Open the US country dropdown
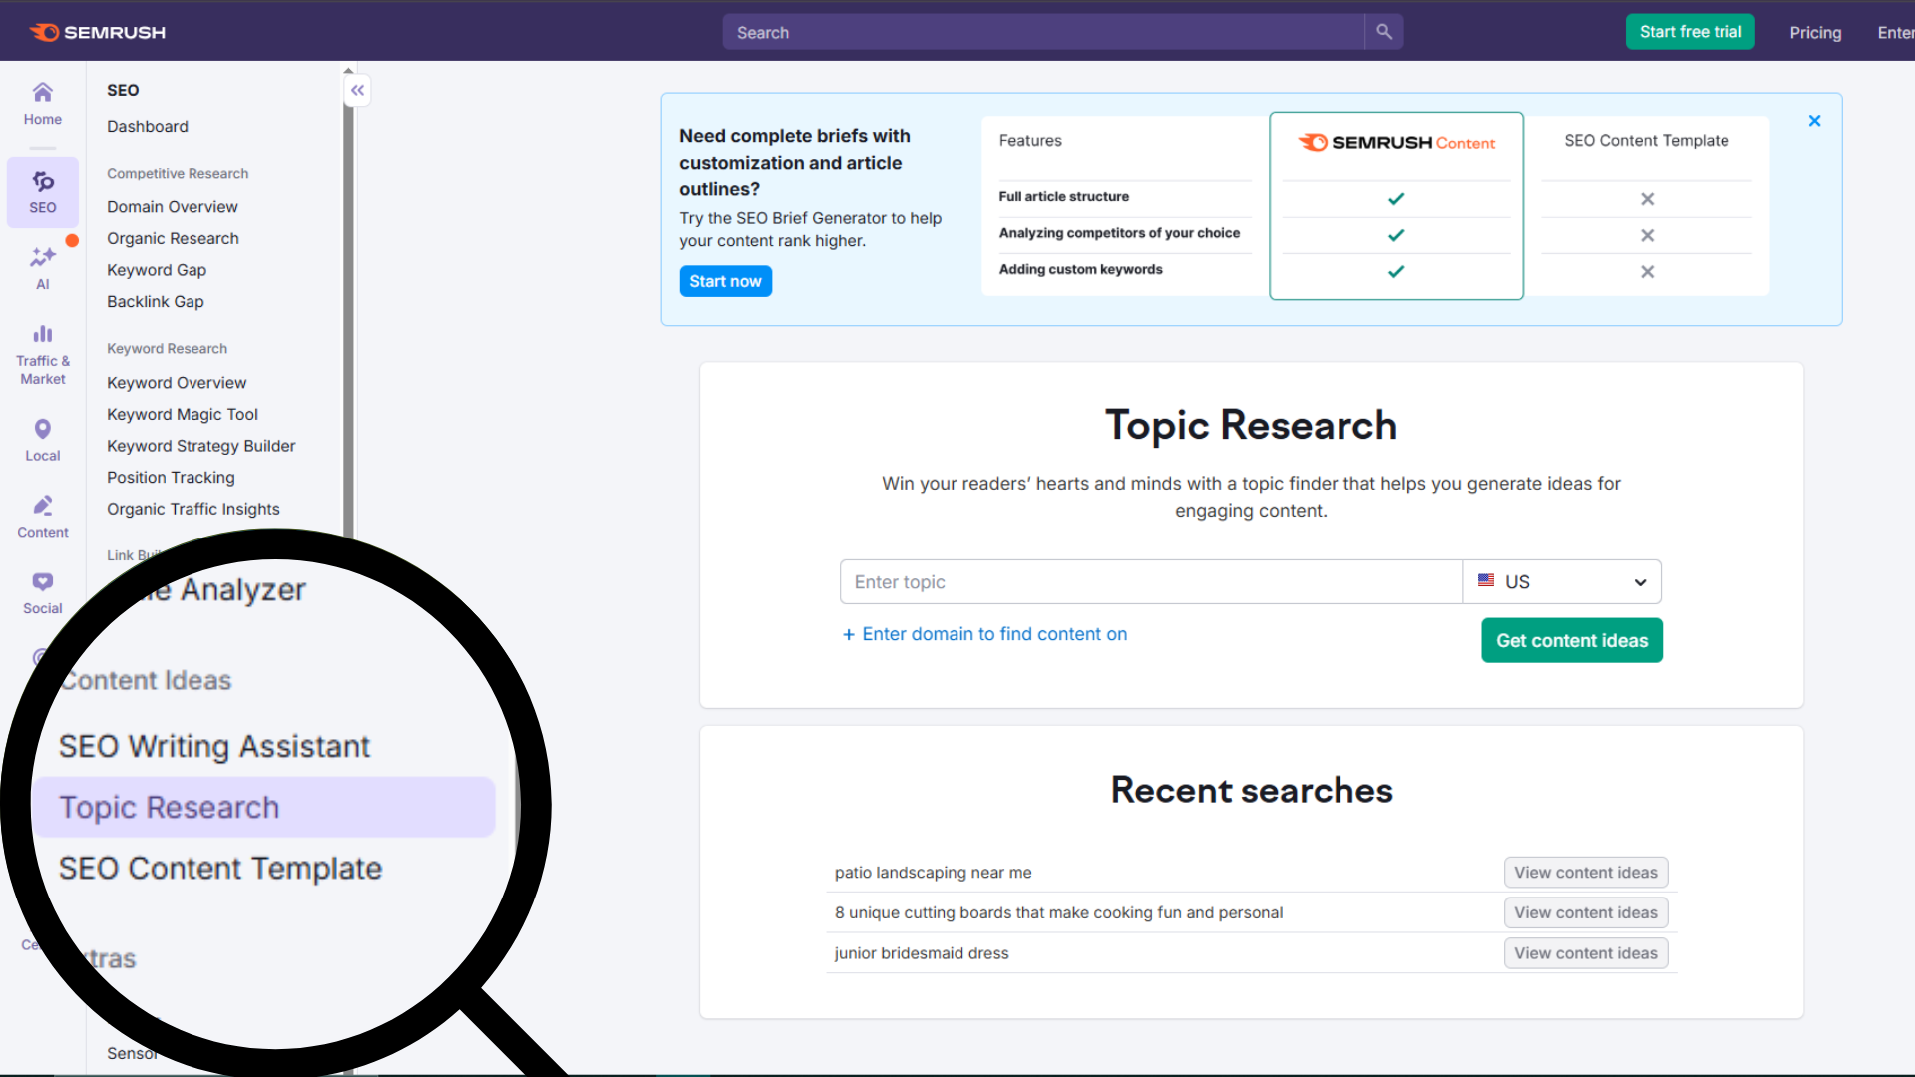 click(x=1561, y=581)
